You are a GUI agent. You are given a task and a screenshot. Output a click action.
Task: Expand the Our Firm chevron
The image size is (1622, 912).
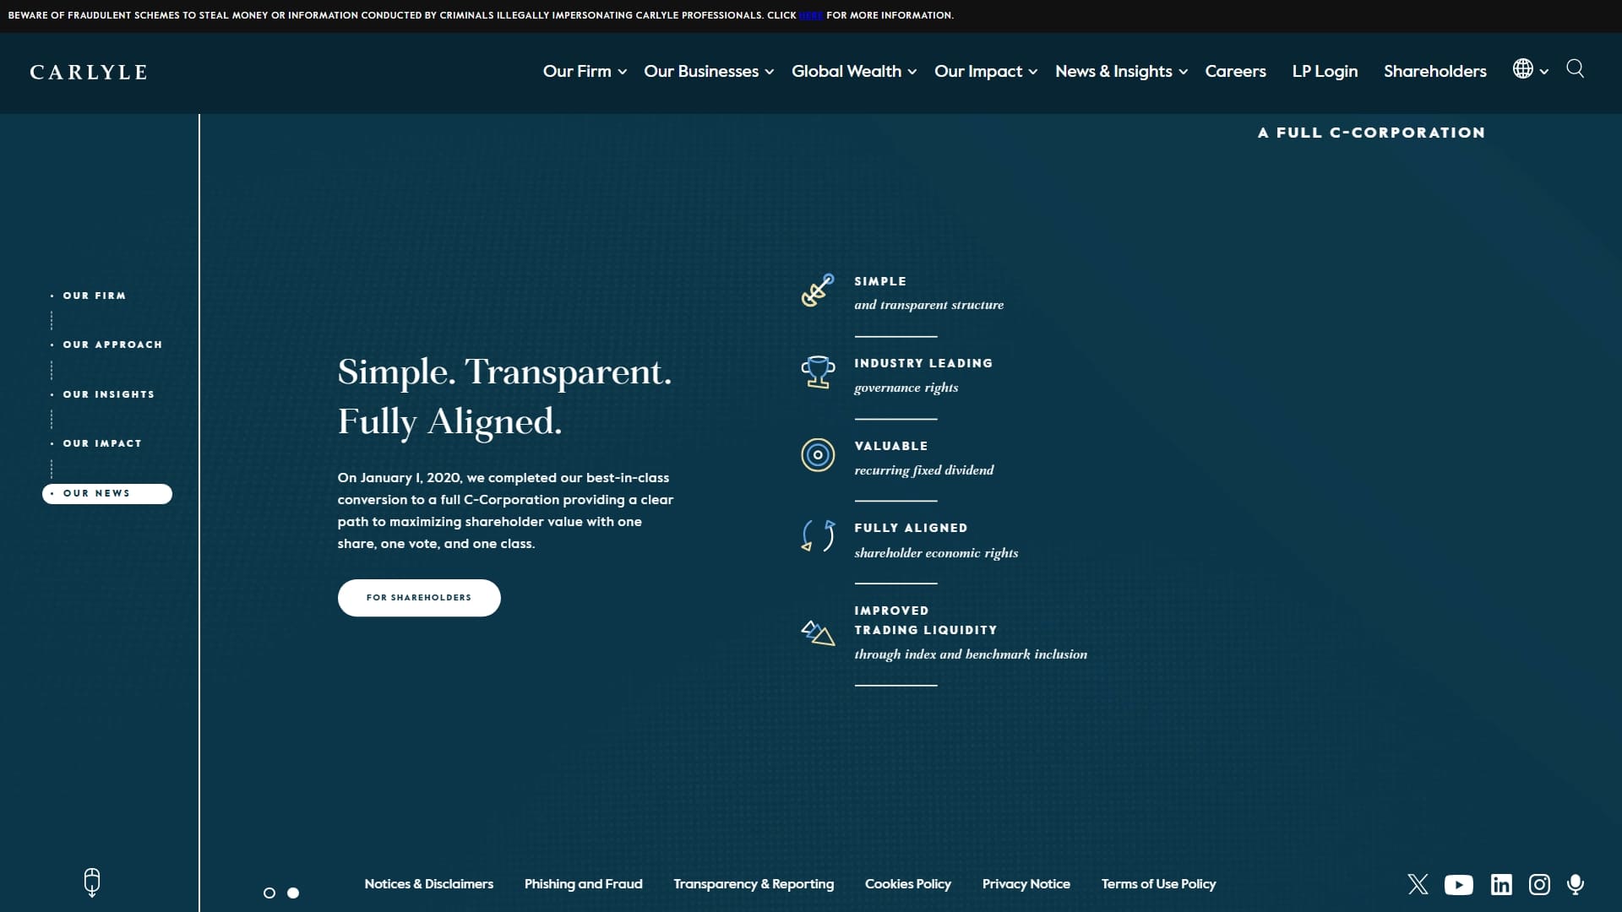(623, 73)
